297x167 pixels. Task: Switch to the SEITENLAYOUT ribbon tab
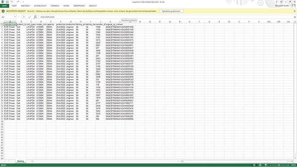point(40,6)
